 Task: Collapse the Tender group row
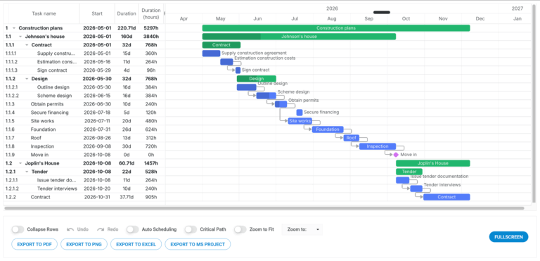27,172
